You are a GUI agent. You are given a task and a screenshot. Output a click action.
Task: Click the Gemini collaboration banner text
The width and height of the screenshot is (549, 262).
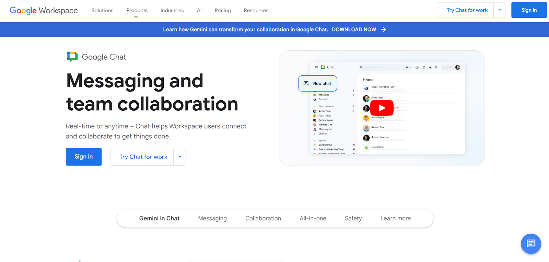click(x=245, y=29)
